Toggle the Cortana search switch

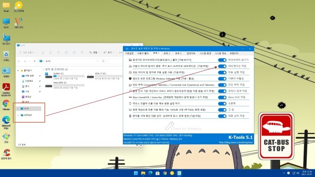[x=222, y=91]
